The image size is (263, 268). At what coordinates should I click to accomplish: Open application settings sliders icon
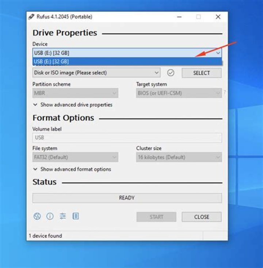point(63,216)
